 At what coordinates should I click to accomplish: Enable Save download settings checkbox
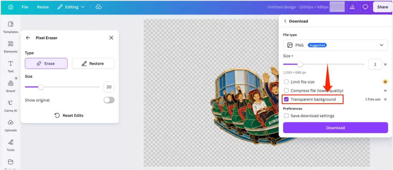click(286, 116)
